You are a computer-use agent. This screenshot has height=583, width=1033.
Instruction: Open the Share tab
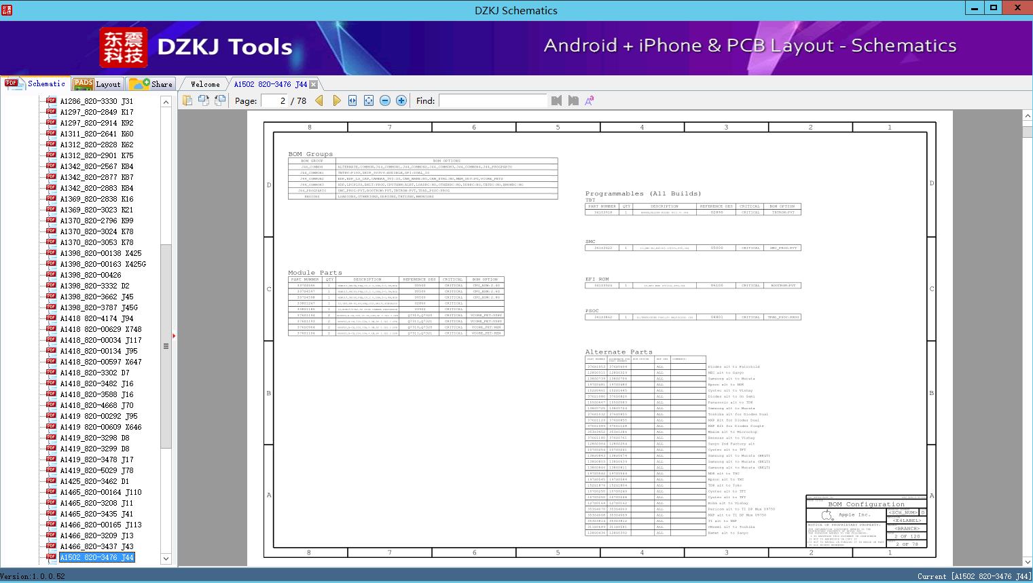(x=151, y=84)
